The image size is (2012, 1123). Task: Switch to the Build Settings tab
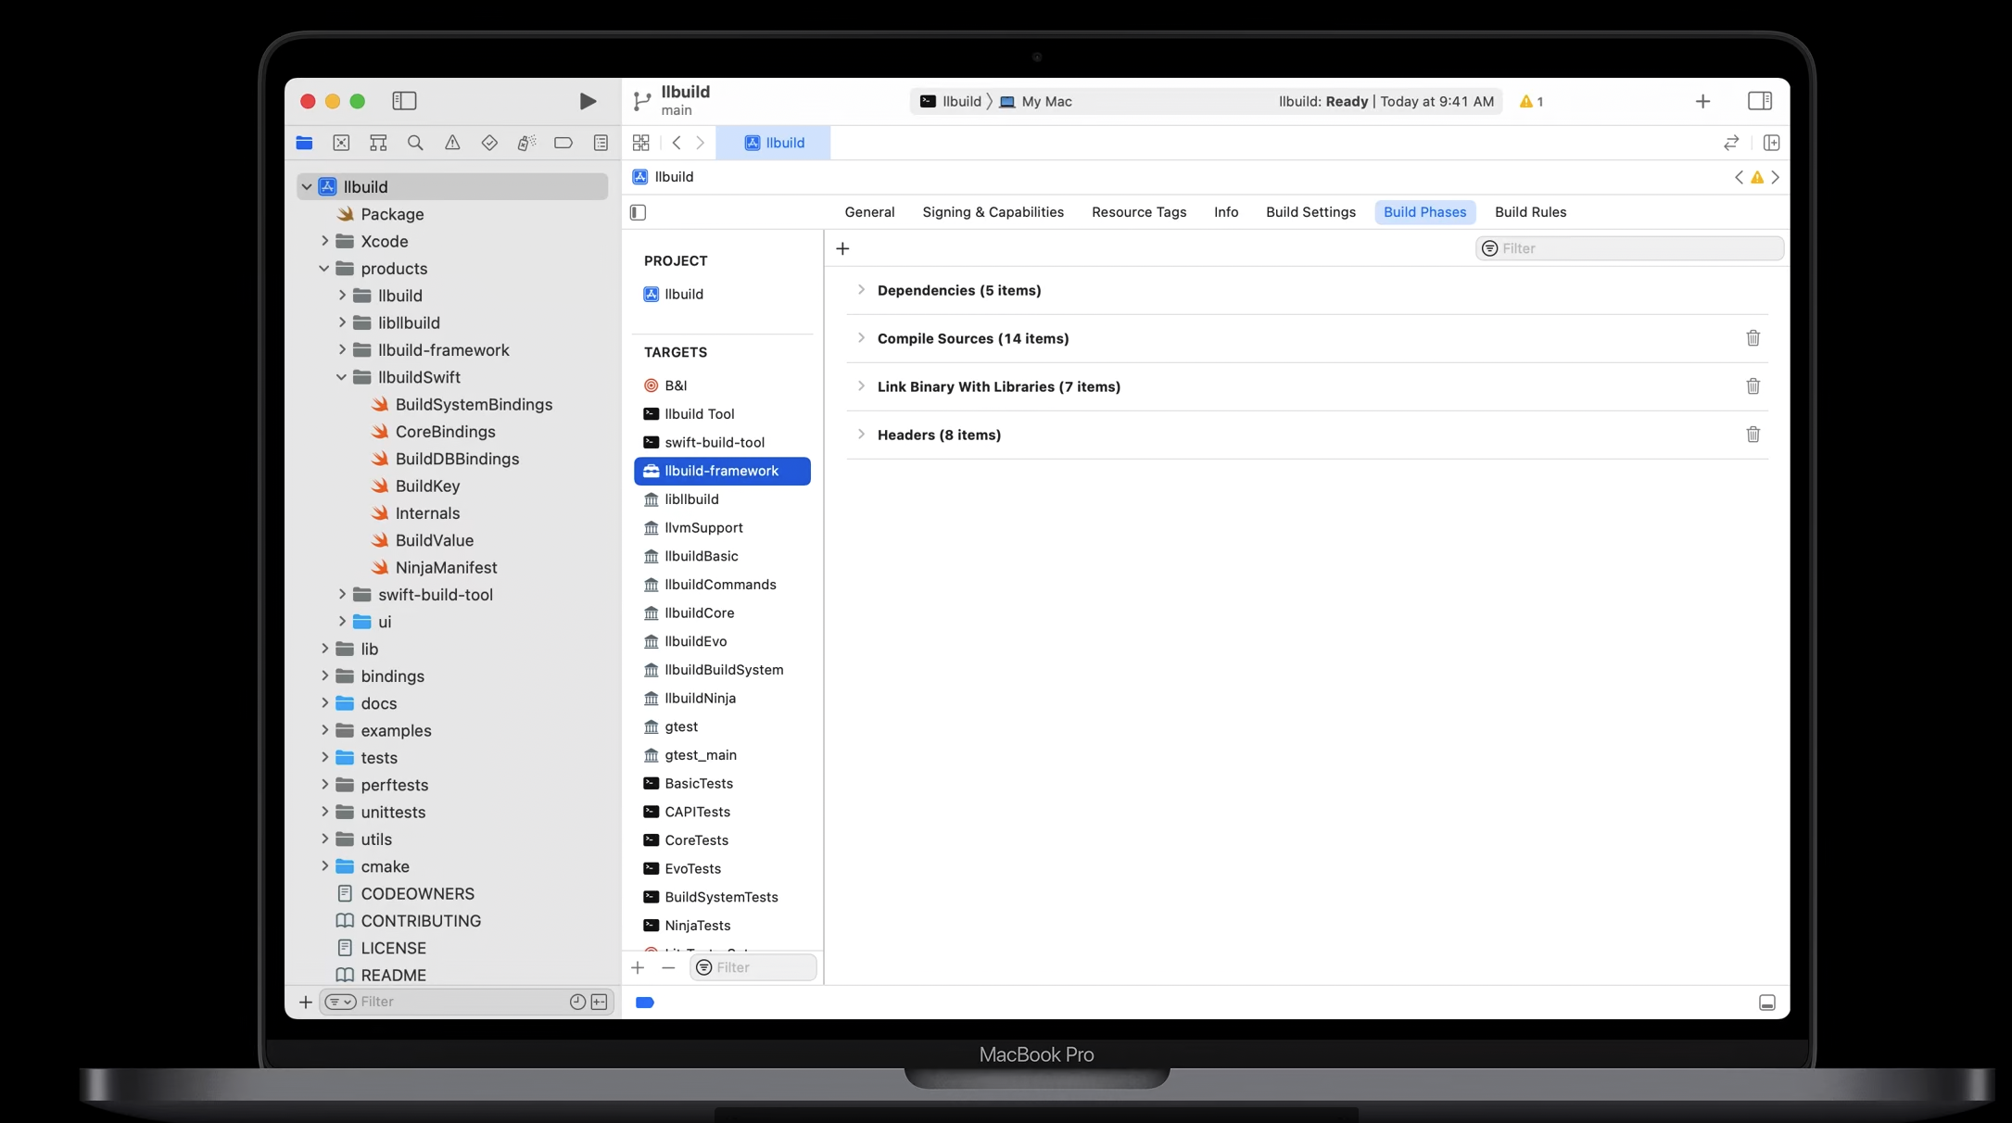[1310, 212]
